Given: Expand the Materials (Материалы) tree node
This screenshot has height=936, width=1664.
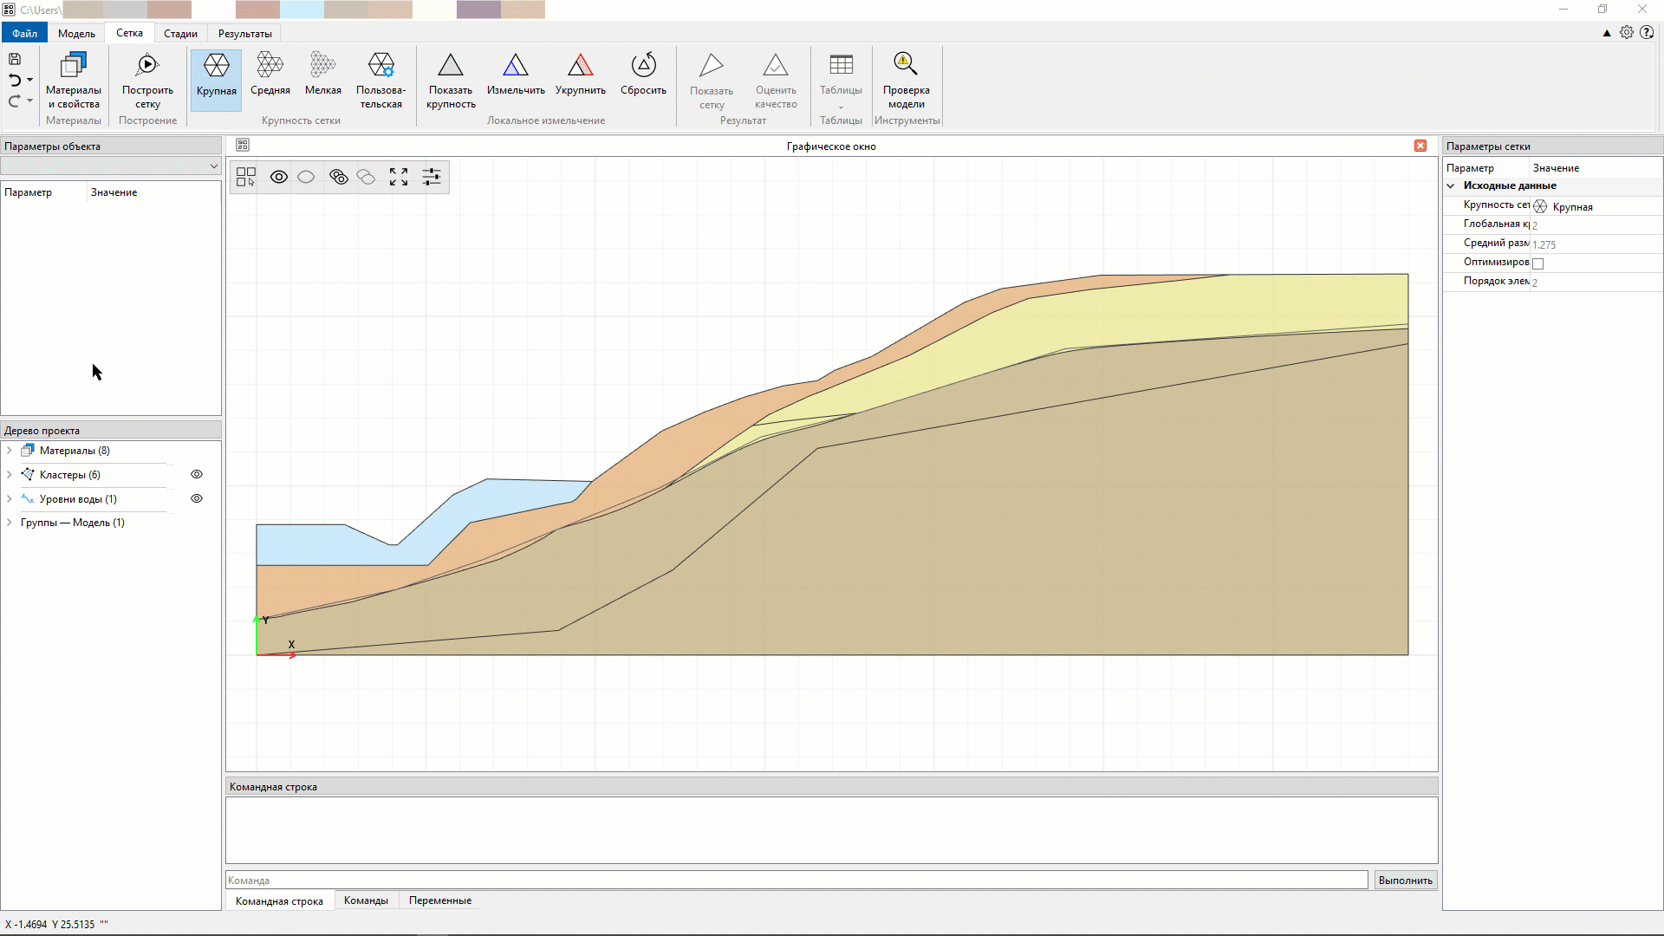Looking at the screenshot, I should pyautogui.click(x=10, y=451).
